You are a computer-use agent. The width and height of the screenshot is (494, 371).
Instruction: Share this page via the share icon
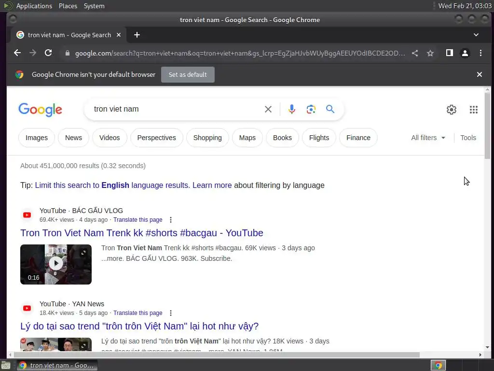pos(415,53)
